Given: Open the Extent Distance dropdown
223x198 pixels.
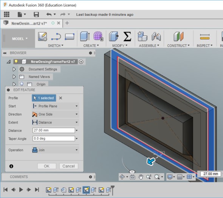Looking at the screenshot, I should pyautogui.click(x=56, y=122).
